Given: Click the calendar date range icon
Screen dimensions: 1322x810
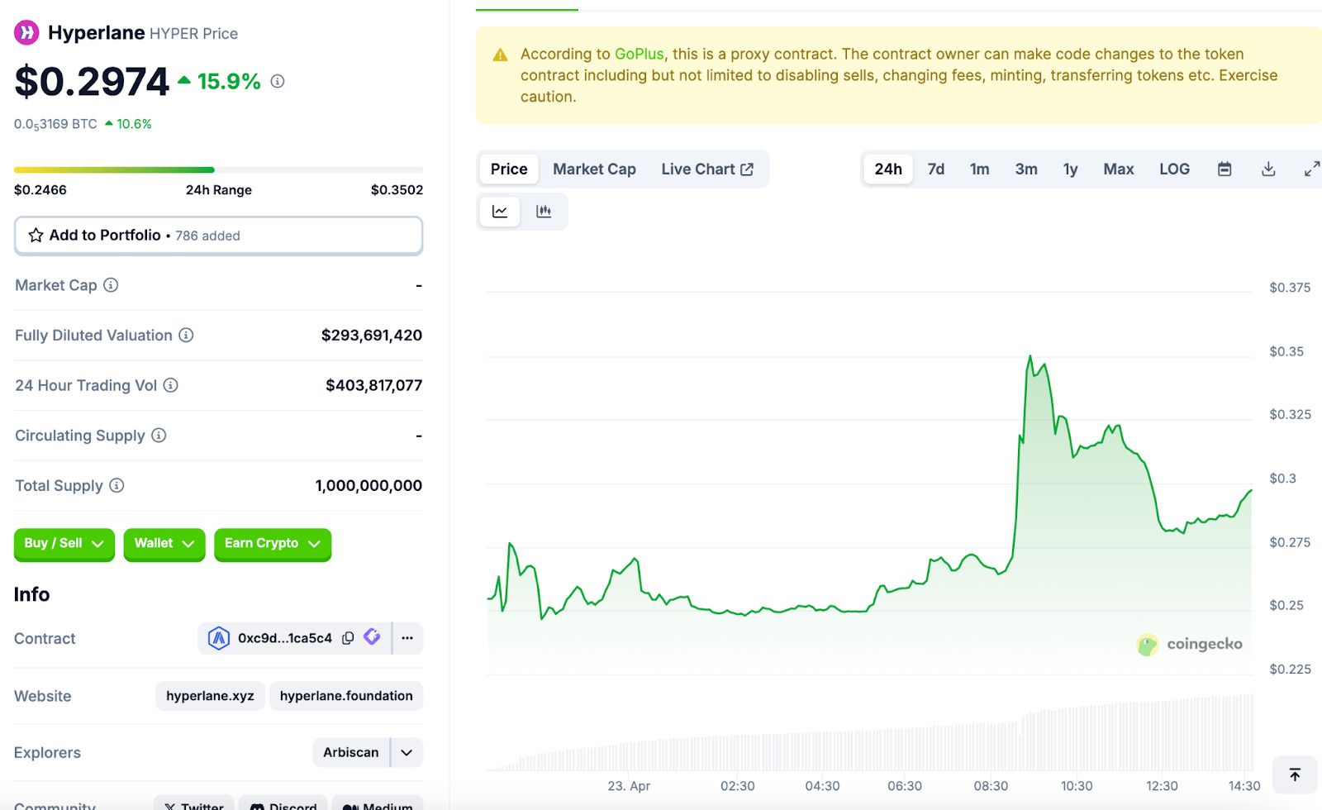Looking at the screenshot, I should click(1225, 169).
